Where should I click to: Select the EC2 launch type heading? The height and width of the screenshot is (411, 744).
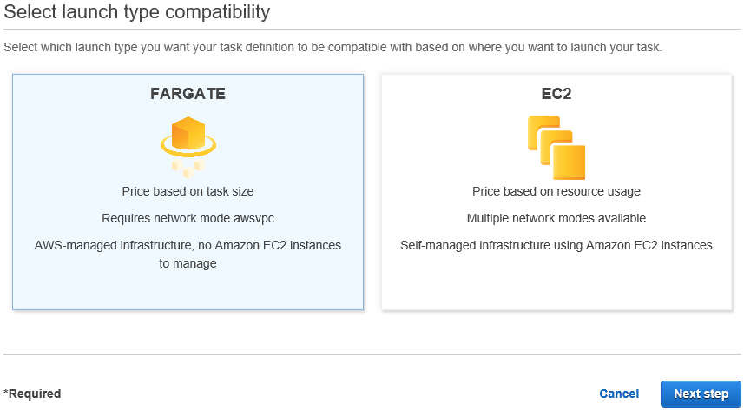coord(556,94)
